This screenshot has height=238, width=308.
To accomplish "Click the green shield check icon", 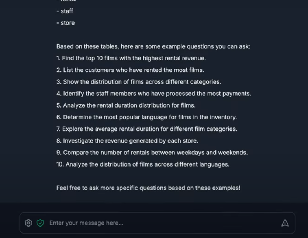I will click(40, 223).
